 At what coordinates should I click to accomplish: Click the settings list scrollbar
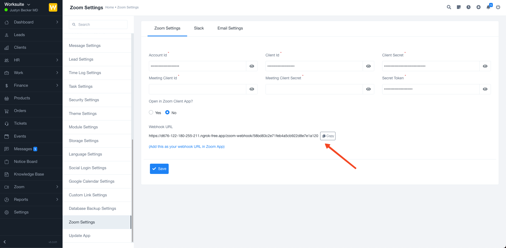point(132,190)
